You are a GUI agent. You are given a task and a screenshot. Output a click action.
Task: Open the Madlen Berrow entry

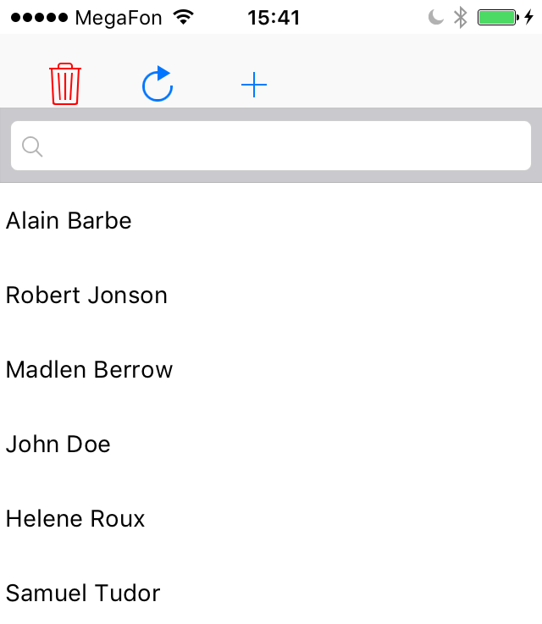[271, 369]
